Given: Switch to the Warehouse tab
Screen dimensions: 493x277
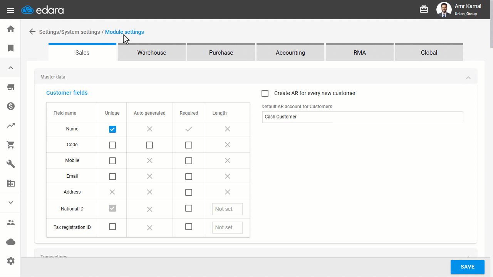Looking at the screenshot, I should coord(152,52).
